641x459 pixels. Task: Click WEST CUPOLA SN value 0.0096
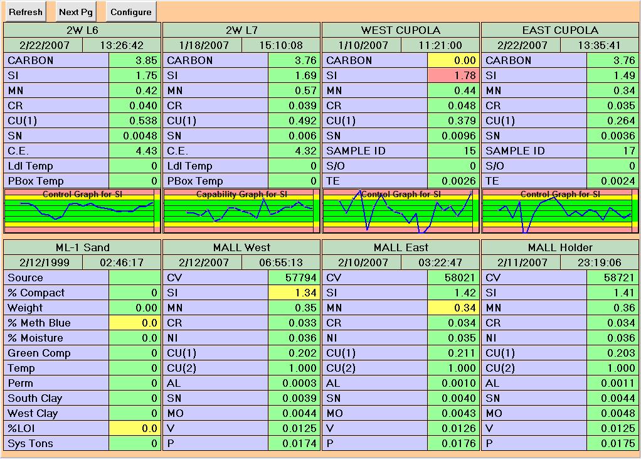point(453,136)
